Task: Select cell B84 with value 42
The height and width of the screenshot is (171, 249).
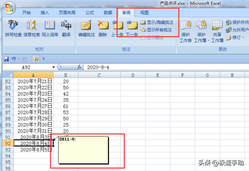Action: click(66, 94)
